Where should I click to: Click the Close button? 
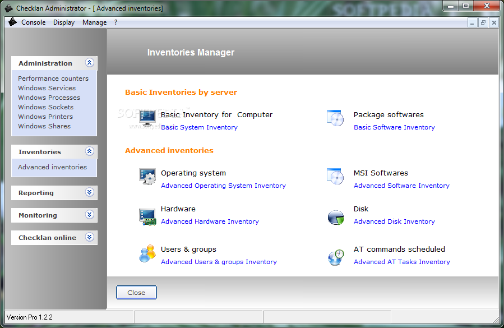click(136, 292)
